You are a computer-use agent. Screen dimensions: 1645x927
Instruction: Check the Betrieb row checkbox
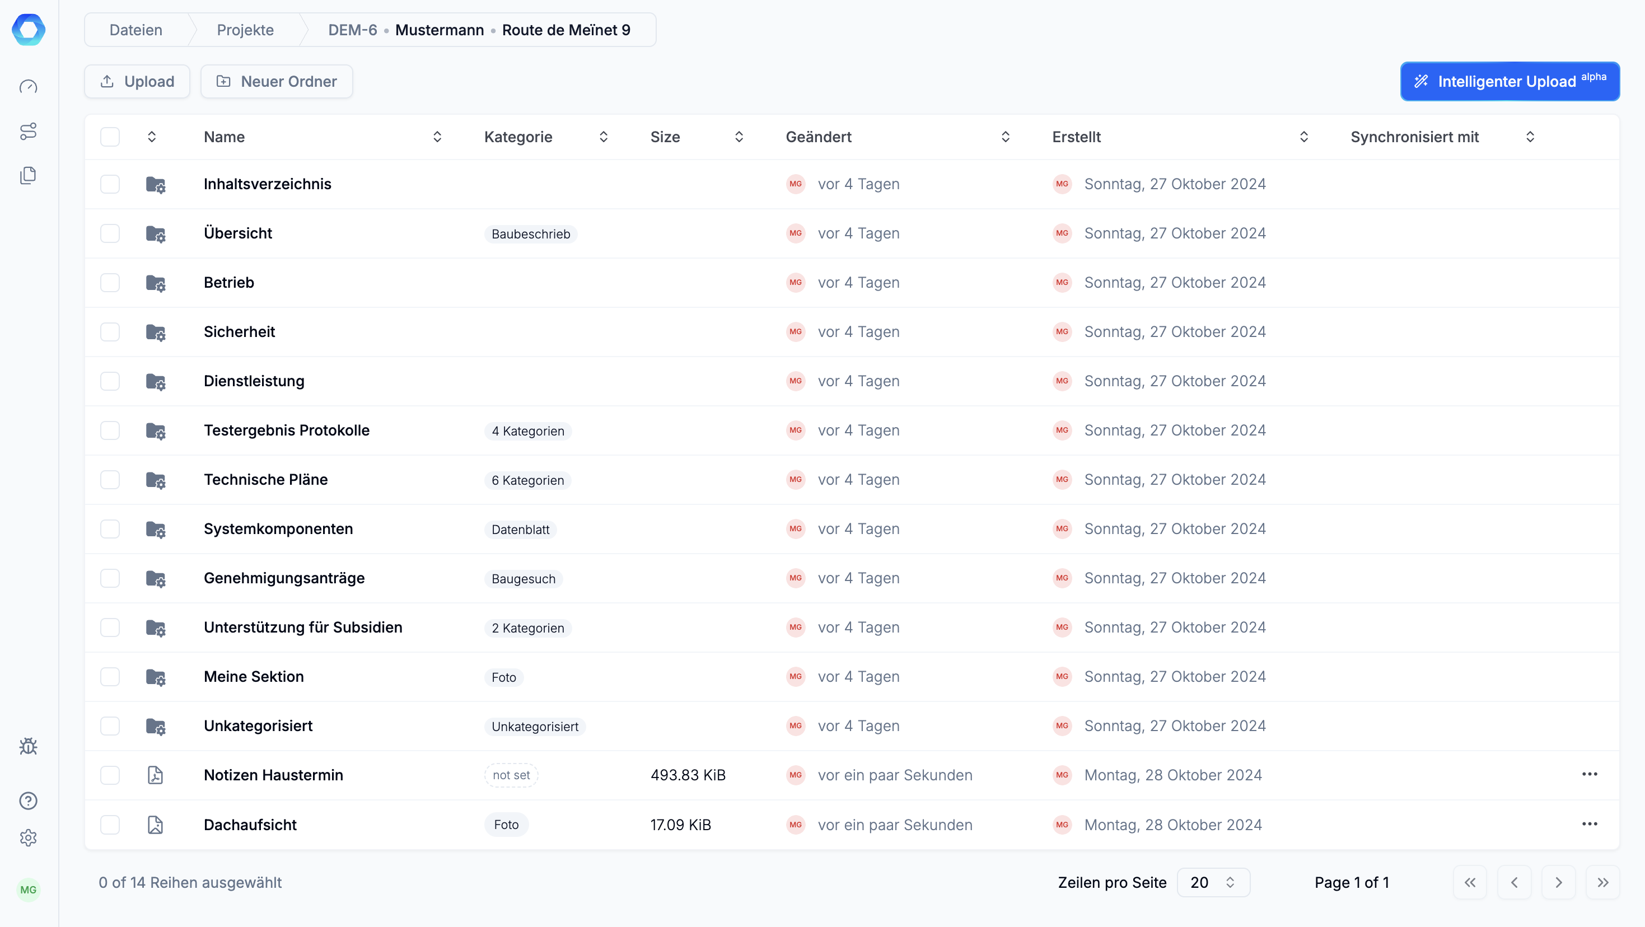click(x=110, y=282)
